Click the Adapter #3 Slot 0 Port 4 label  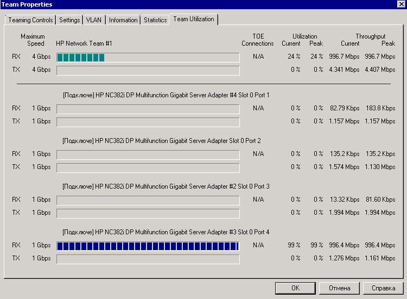pos(166,232)
